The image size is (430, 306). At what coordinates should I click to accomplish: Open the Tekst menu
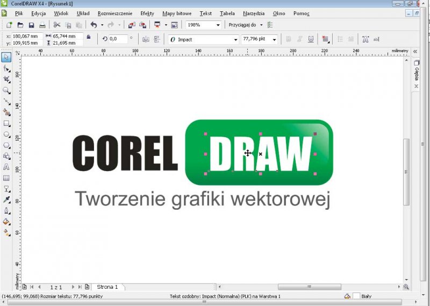[x=206, y=13]
